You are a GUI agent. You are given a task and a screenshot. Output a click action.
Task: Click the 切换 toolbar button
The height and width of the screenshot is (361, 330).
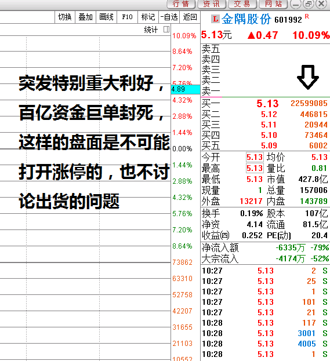coord(65,17)
